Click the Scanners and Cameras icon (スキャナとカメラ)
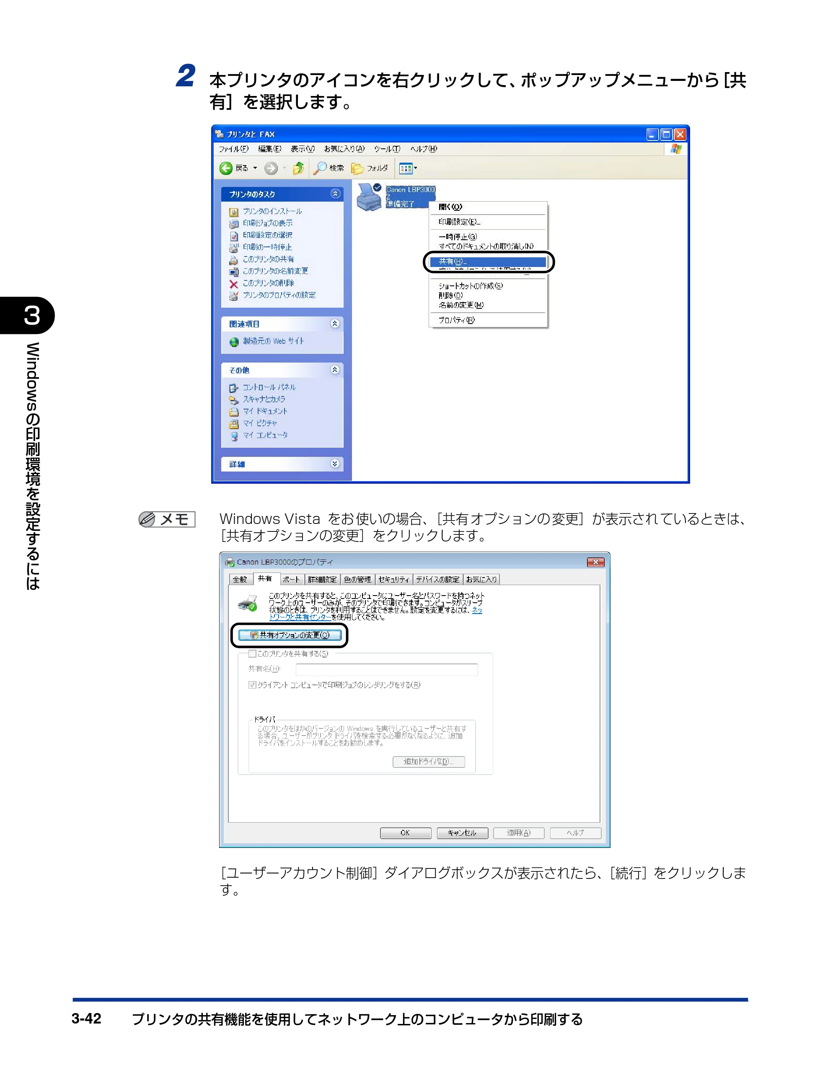The height and width of the screenshot is (1078, 838). [x=234, y=400]
